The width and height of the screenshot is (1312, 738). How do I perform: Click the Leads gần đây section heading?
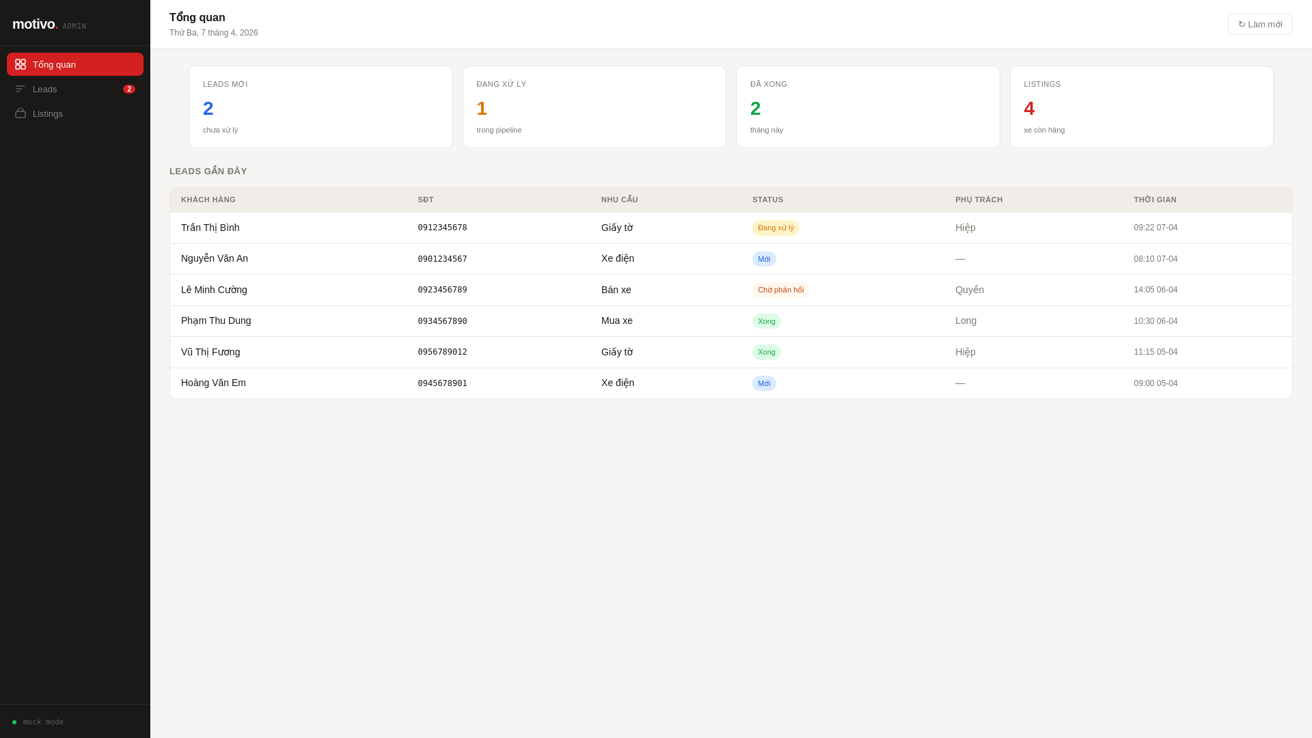click(208, 171)
